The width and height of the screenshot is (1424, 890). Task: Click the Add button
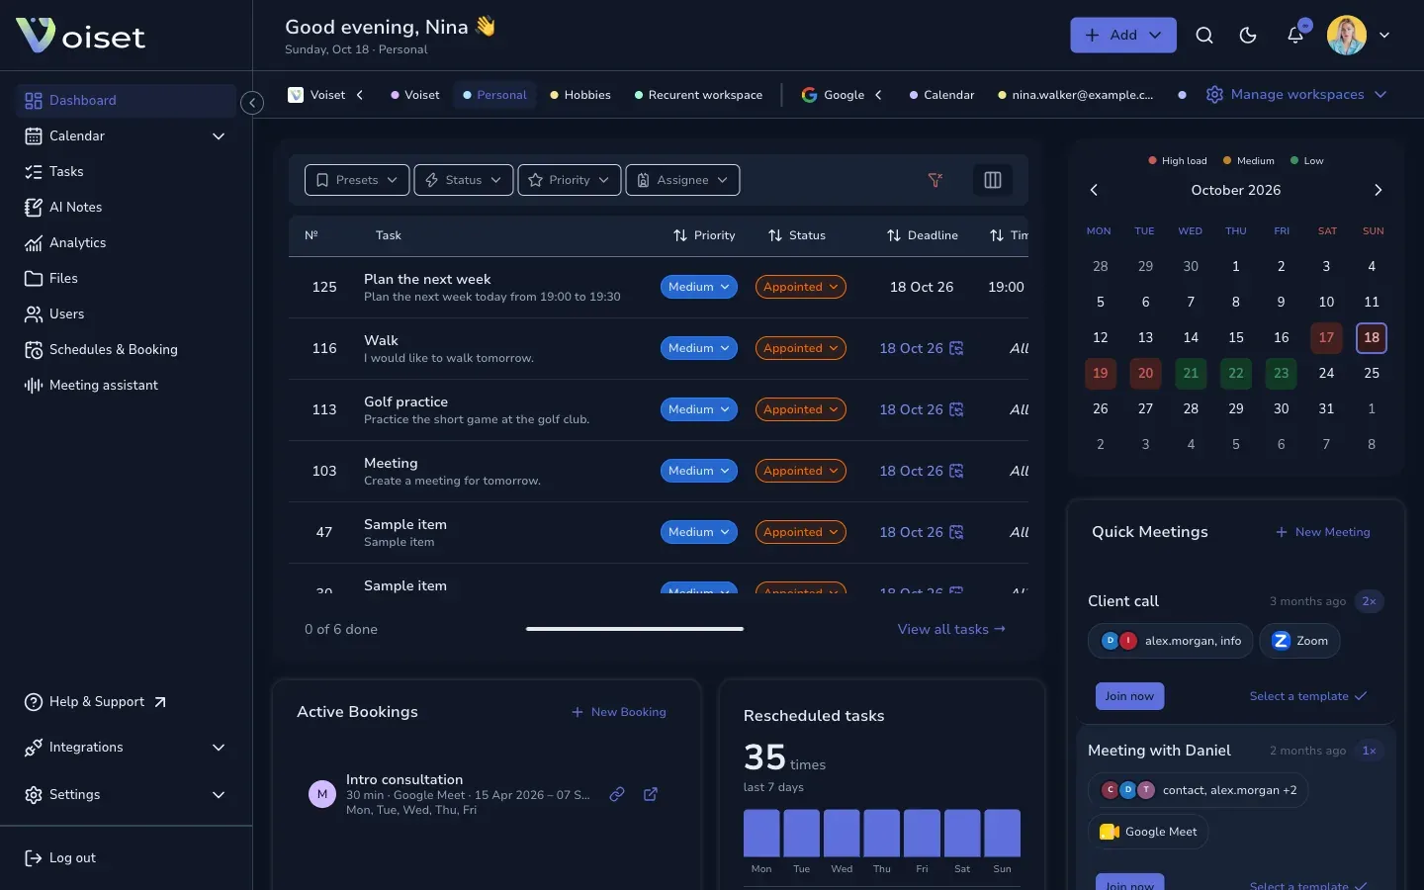(x=1123, y=36)
